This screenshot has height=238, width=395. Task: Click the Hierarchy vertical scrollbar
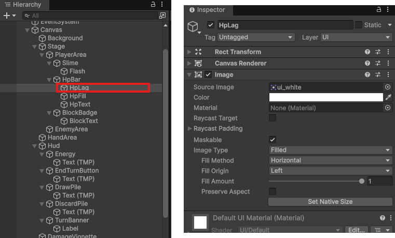[x=165, y=133]
